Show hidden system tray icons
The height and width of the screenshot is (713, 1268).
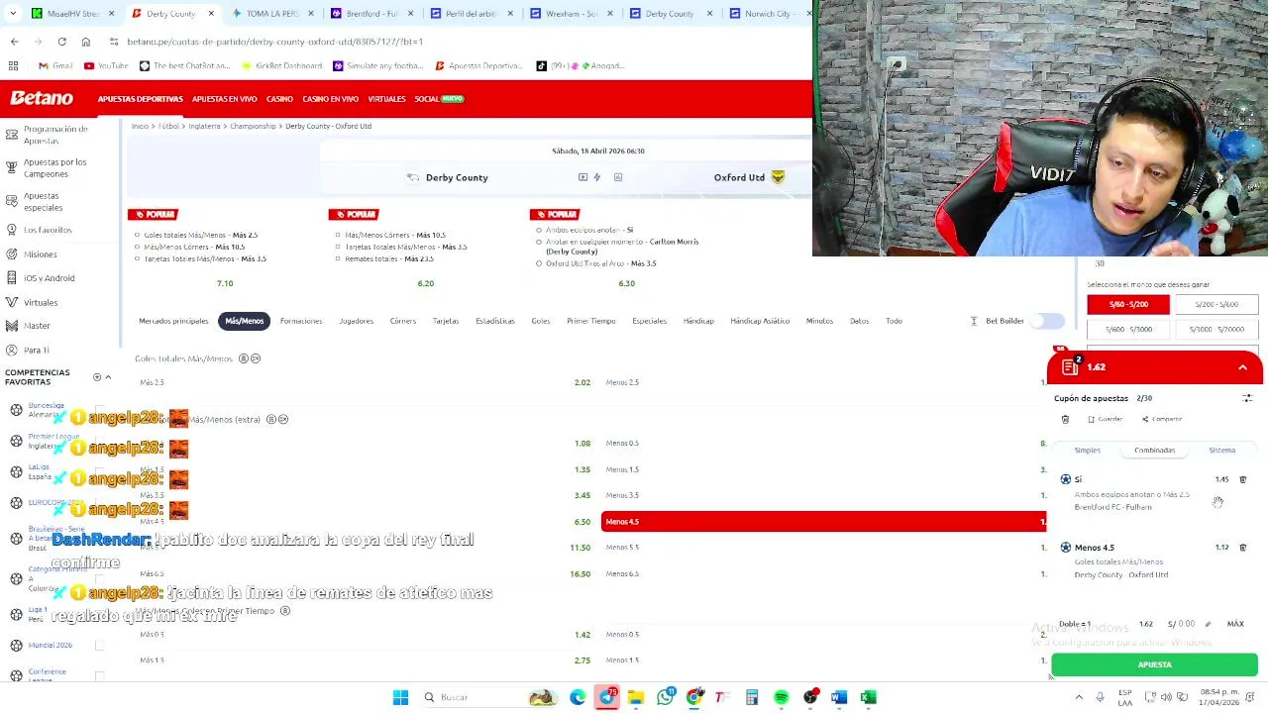click(x=1079, y=697)
